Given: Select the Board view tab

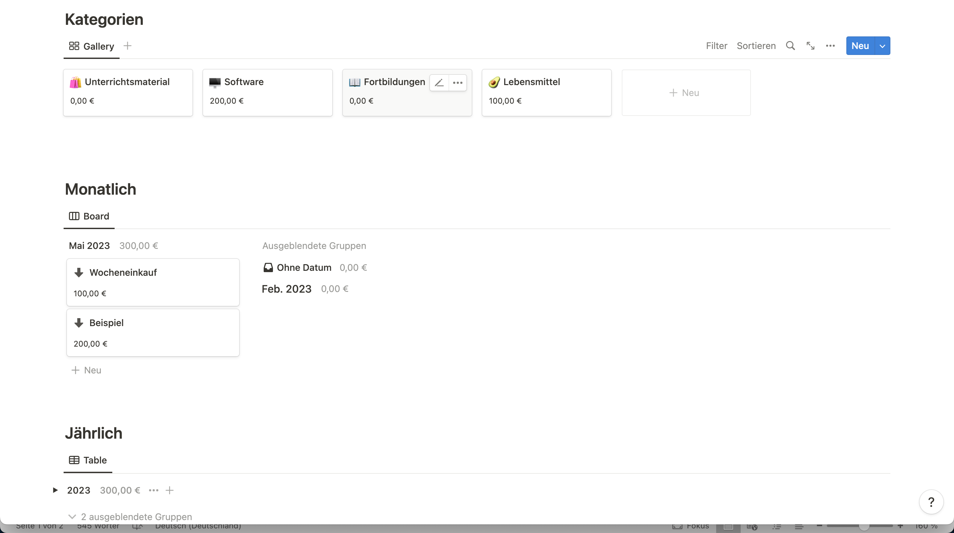Looking at the screenshot, I should point(89,216).
